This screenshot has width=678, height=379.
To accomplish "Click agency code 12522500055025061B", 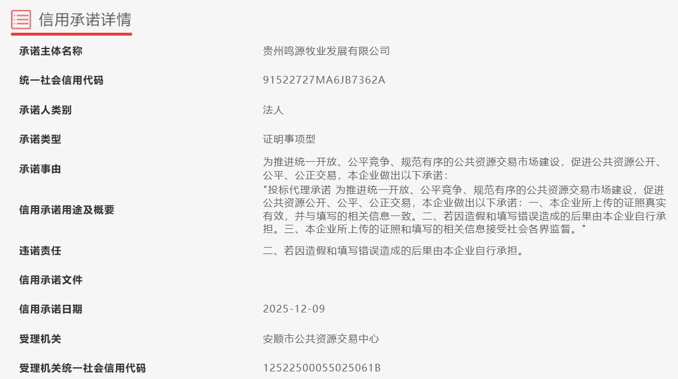I will click(x=322, y=368).
